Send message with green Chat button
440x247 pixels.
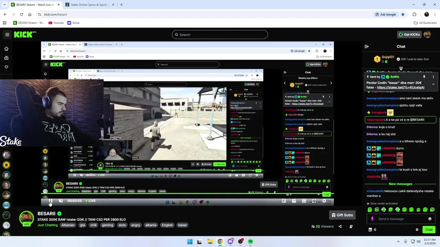tap(429, 230)
